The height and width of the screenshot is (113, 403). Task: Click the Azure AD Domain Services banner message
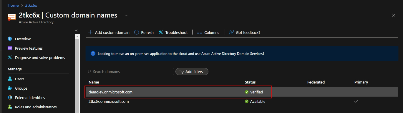point(181,54)
